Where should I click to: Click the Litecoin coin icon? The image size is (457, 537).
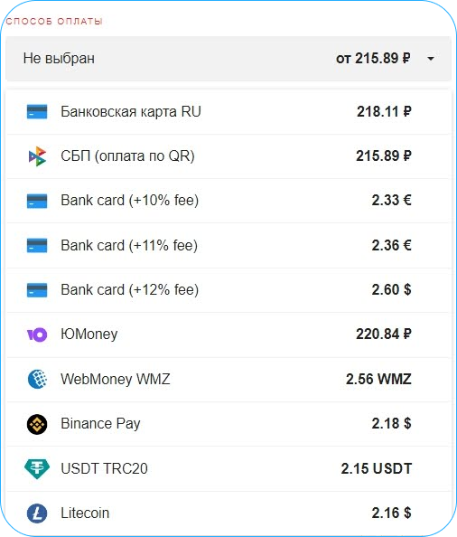pos(37,513)
